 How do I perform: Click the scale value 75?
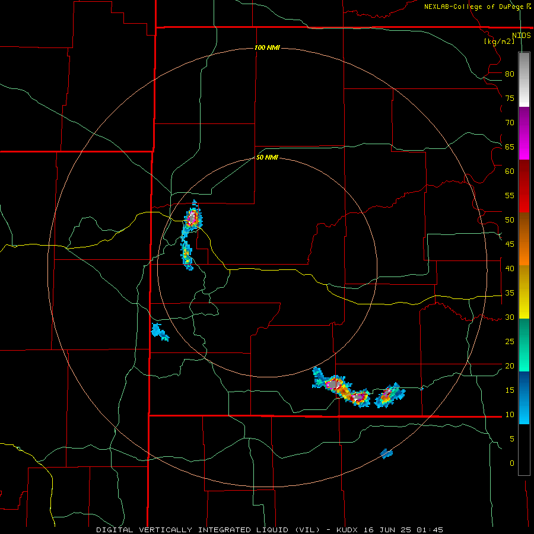pyautogui.click(x=510, y=98)
